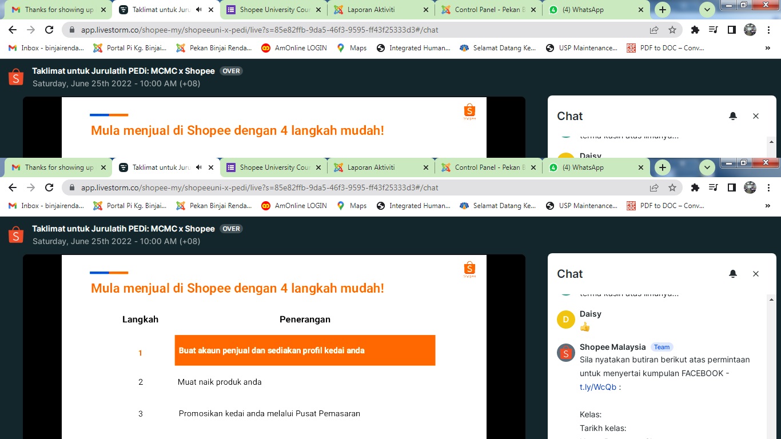
Task: Show hidden bookmarks in lower bookmarks bar
Action: [x=768, y=206]
